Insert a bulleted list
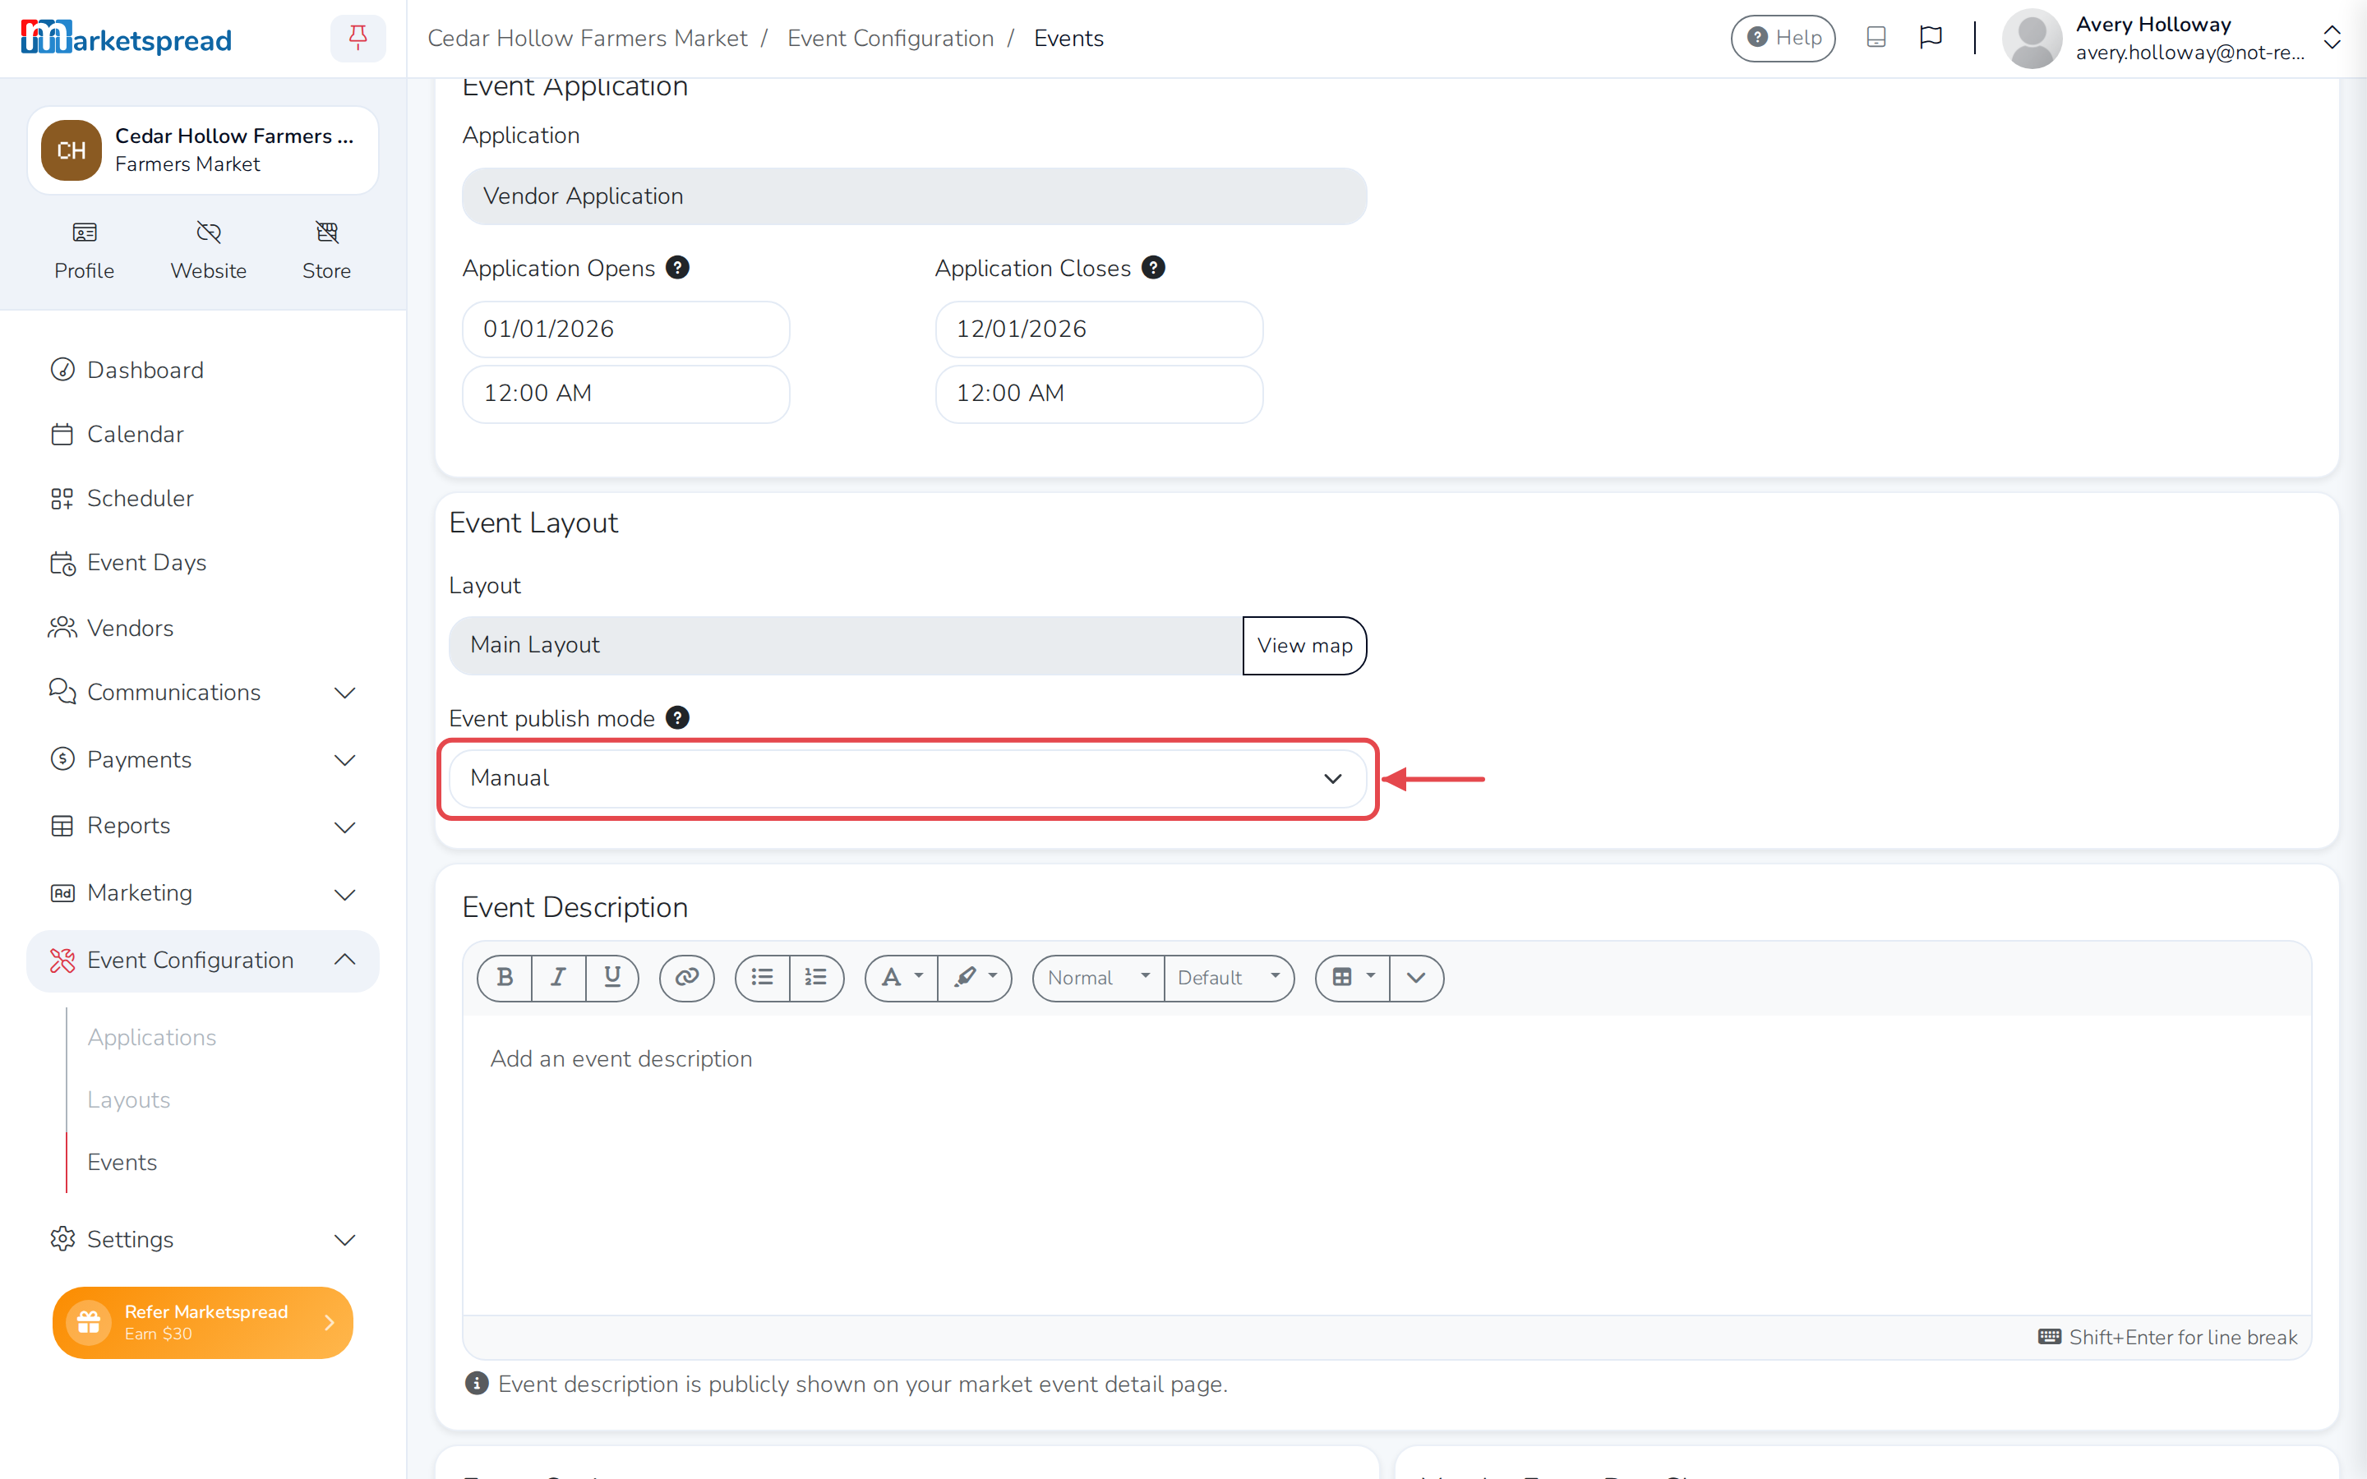 coord(762,977)
